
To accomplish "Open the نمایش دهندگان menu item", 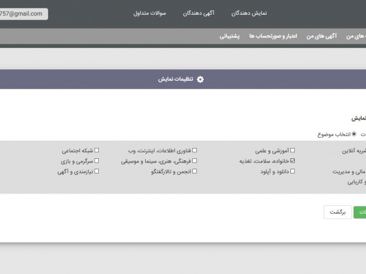I will 249,13.
